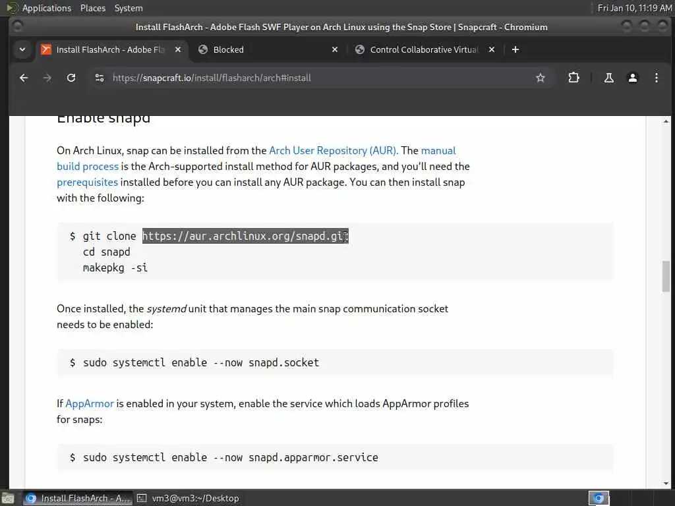Open the Extensions puzzle icon
Viewport: 675px width, 506px height.
(573, 78)
